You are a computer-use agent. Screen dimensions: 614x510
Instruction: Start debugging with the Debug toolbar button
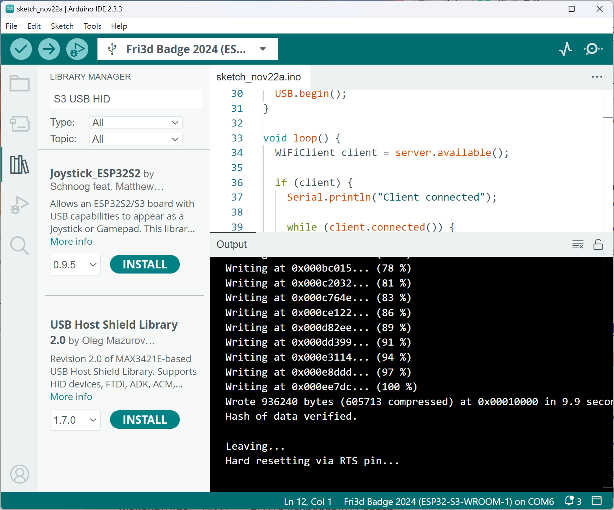[x=77, y=49]
